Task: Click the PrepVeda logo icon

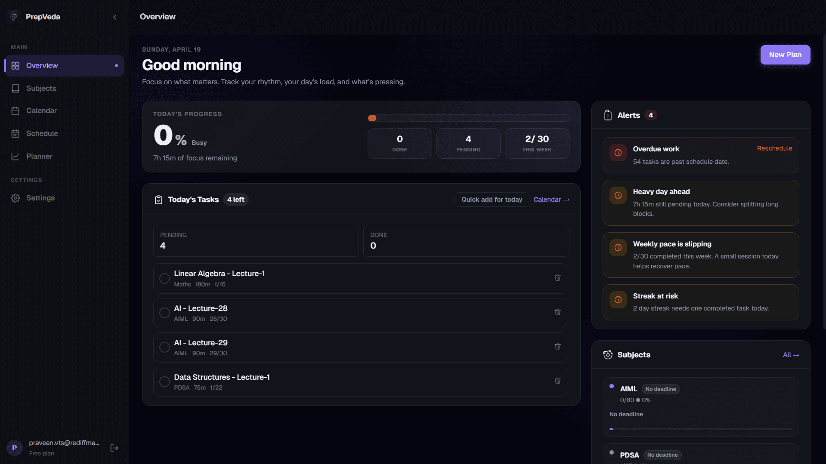Action: (x=14, y=17)
